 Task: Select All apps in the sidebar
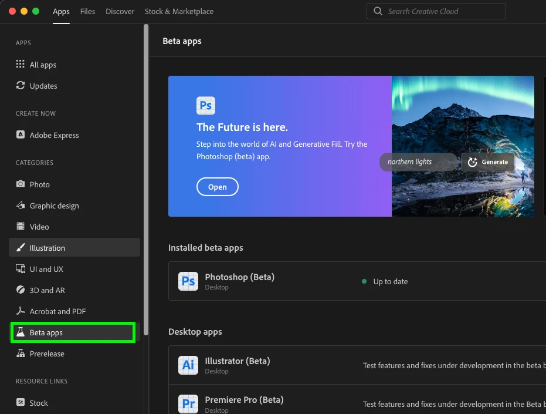click(74, 65)
